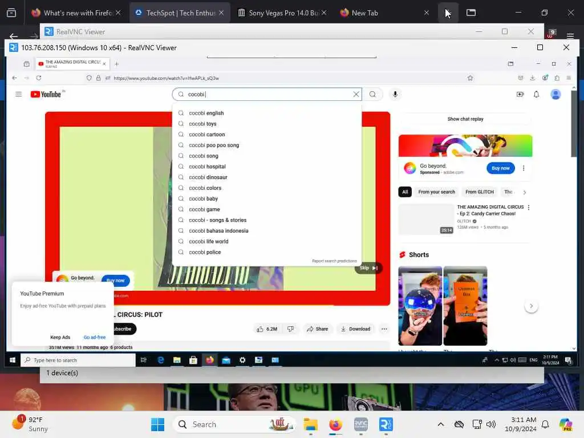
Task: Launch Edge from remote taskbar
Action: pos(160,360)
